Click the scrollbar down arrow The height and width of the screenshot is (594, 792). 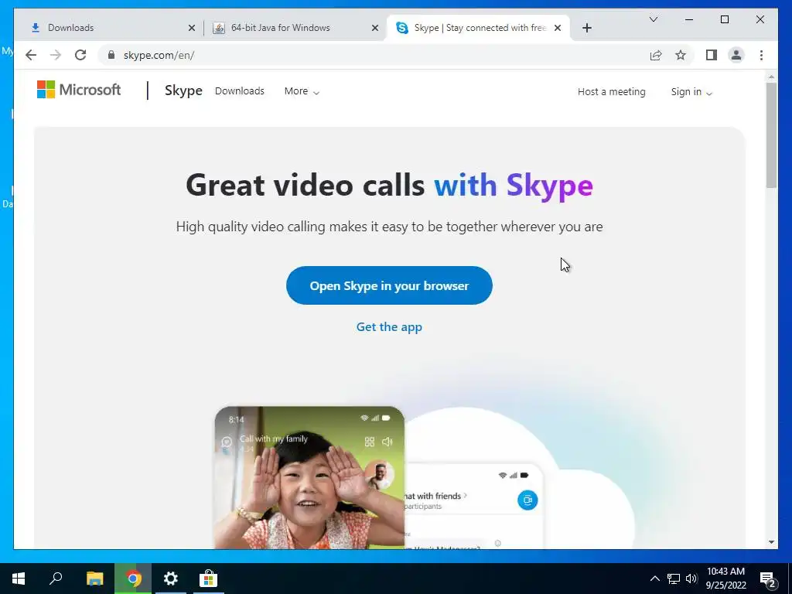(x=771, y=542)
